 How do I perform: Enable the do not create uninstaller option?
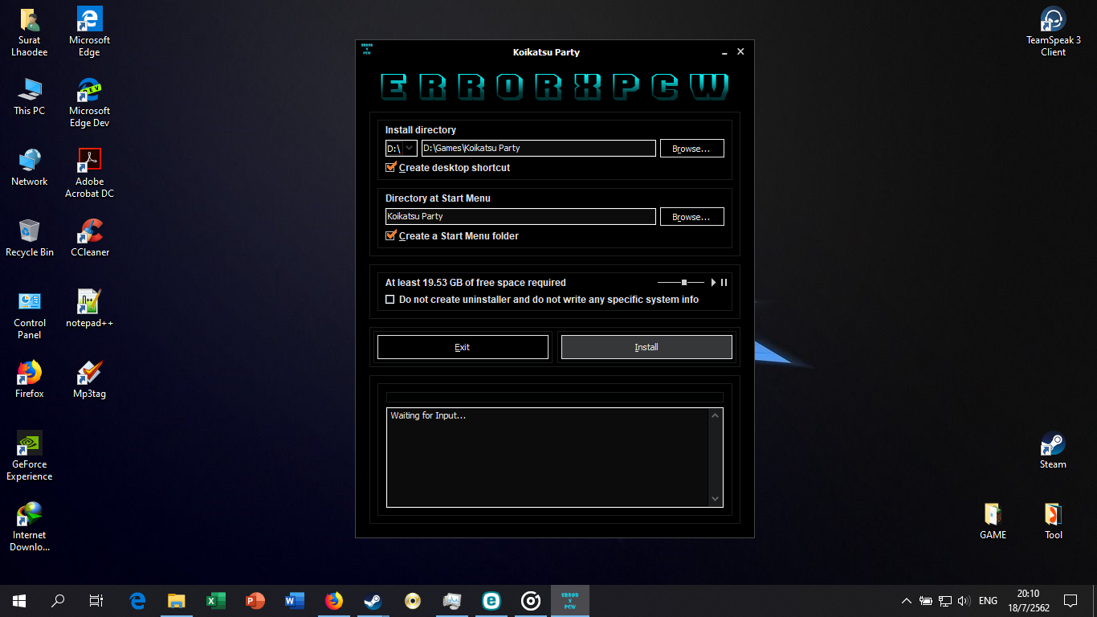pos(390,300)
